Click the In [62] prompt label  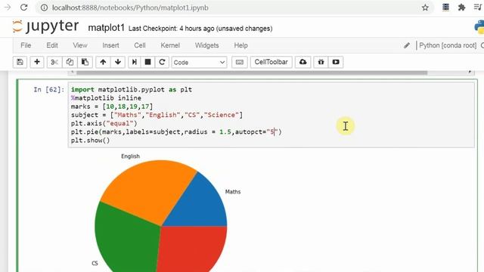coord(48,89)
